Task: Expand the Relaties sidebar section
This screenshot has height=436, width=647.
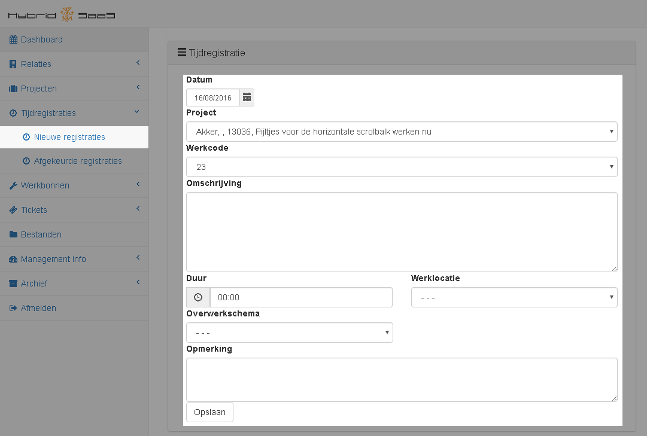Action: coord(74,64)
